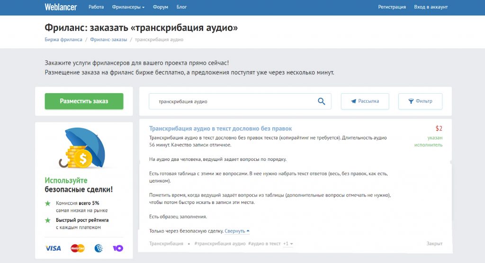Click the Weblancer logo
Viewport: 485px width, 263px height.
pos(61,7)
